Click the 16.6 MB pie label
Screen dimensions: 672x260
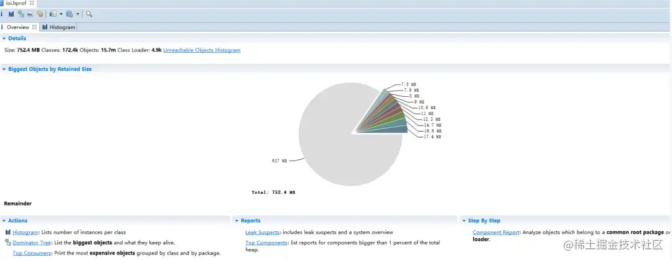(x=432, y=131)
